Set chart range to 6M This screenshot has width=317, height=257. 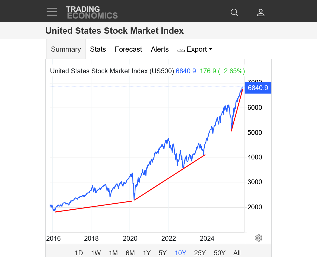click(x=130, y=253)
